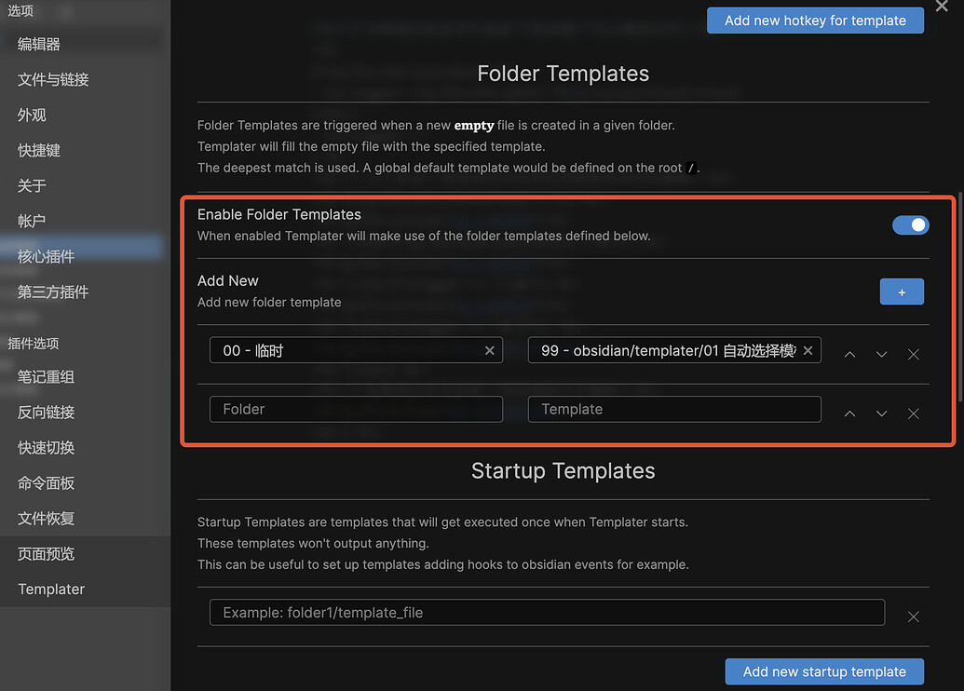
Task: Delete the 00 - 临时 folder template row
Action: (x=914, y=354)
